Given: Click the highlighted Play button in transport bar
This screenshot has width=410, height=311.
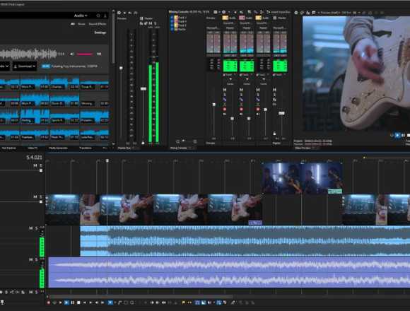Looking at the screenshot, I should (x=66, y=303).
